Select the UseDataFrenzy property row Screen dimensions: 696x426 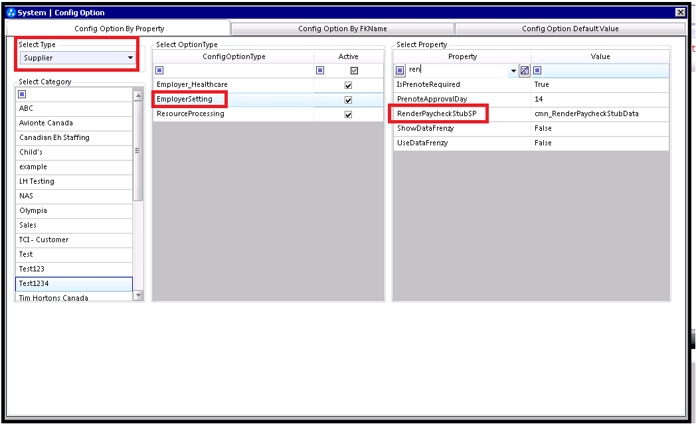click(531, 143)
